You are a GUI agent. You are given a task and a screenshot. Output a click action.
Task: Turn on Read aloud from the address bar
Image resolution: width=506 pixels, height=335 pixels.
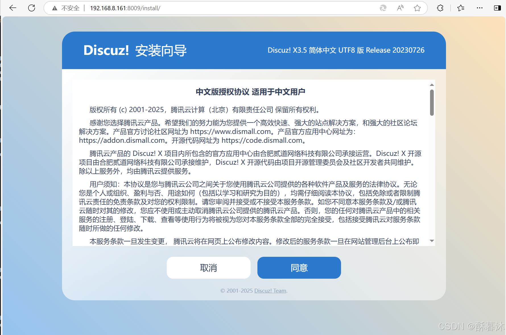coord(400,8)
